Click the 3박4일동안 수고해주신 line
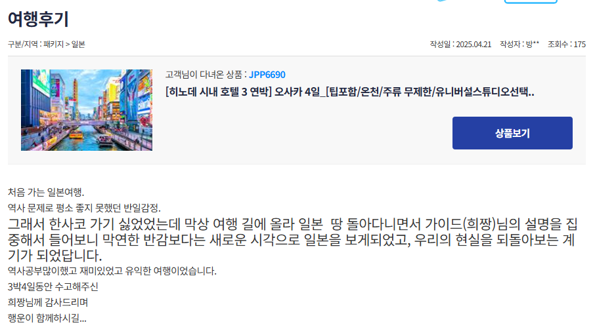The width and height of the screenshot is (595, 331). [53, 286]
